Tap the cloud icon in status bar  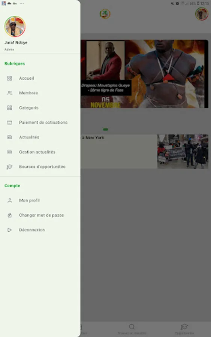coord(9,3)
